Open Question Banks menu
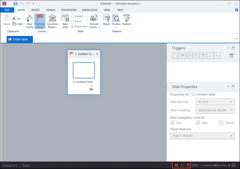This screenshot has height=169, width=240. [52, 22]
